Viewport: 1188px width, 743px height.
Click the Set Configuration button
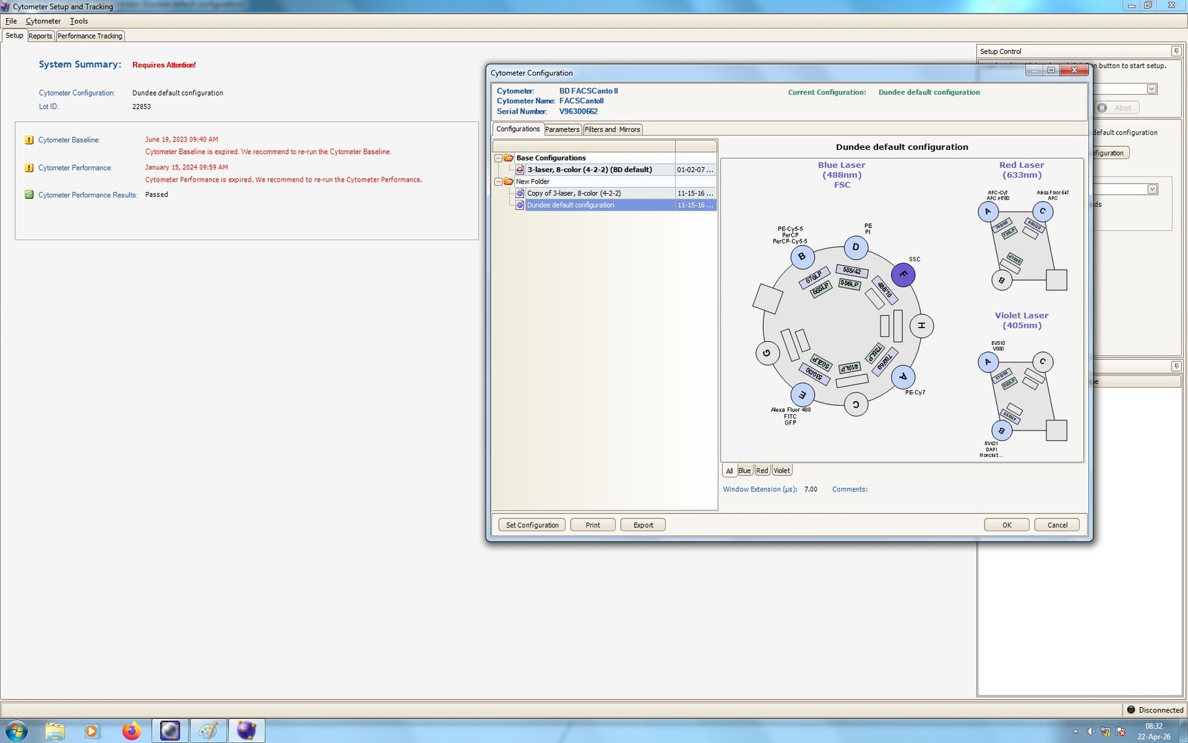click(x=531, y=524)
